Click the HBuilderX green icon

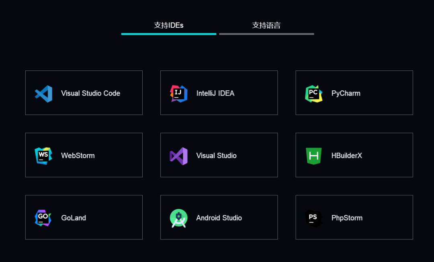313,155
